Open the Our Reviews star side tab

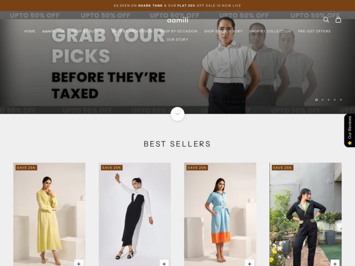point(349,131)
